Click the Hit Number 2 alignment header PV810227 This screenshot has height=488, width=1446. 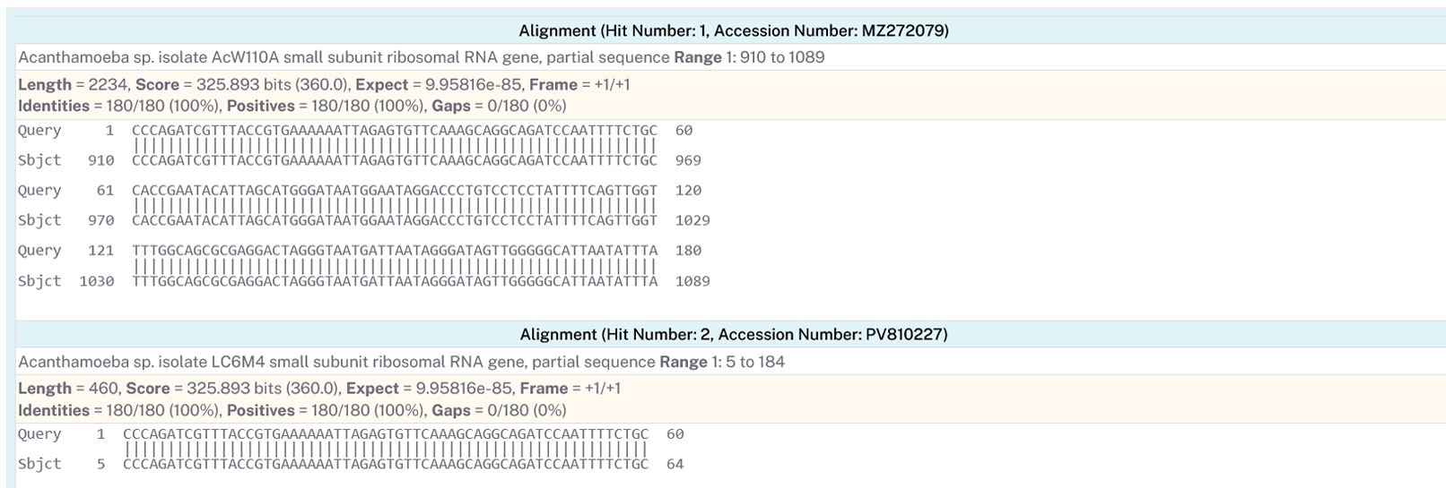733,334
